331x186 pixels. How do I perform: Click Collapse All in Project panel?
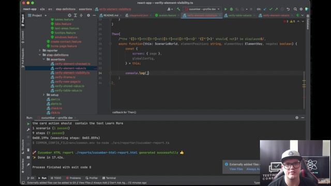81,16
